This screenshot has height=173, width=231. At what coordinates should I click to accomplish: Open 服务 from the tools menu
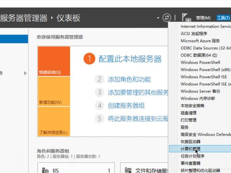click(185, 127)
